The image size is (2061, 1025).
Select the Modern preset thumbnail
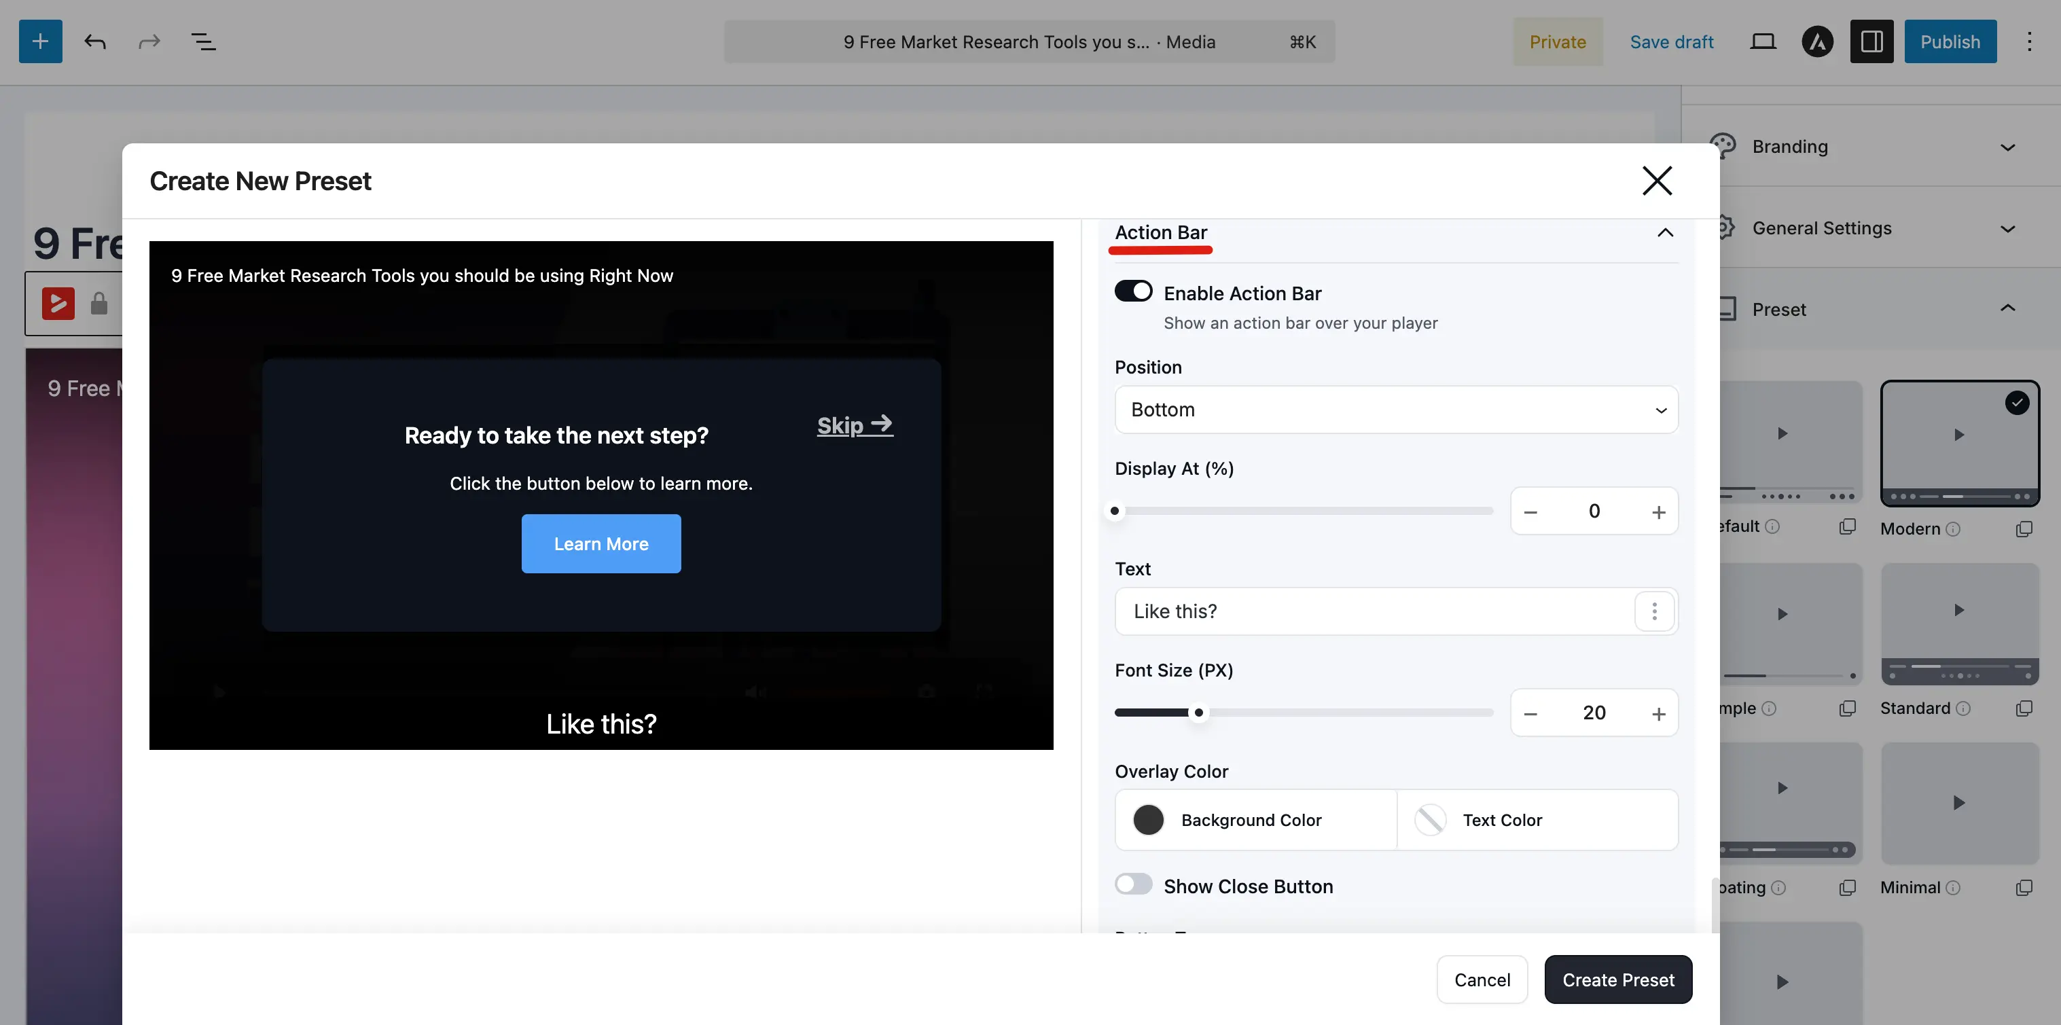(x=1959, y=444)
